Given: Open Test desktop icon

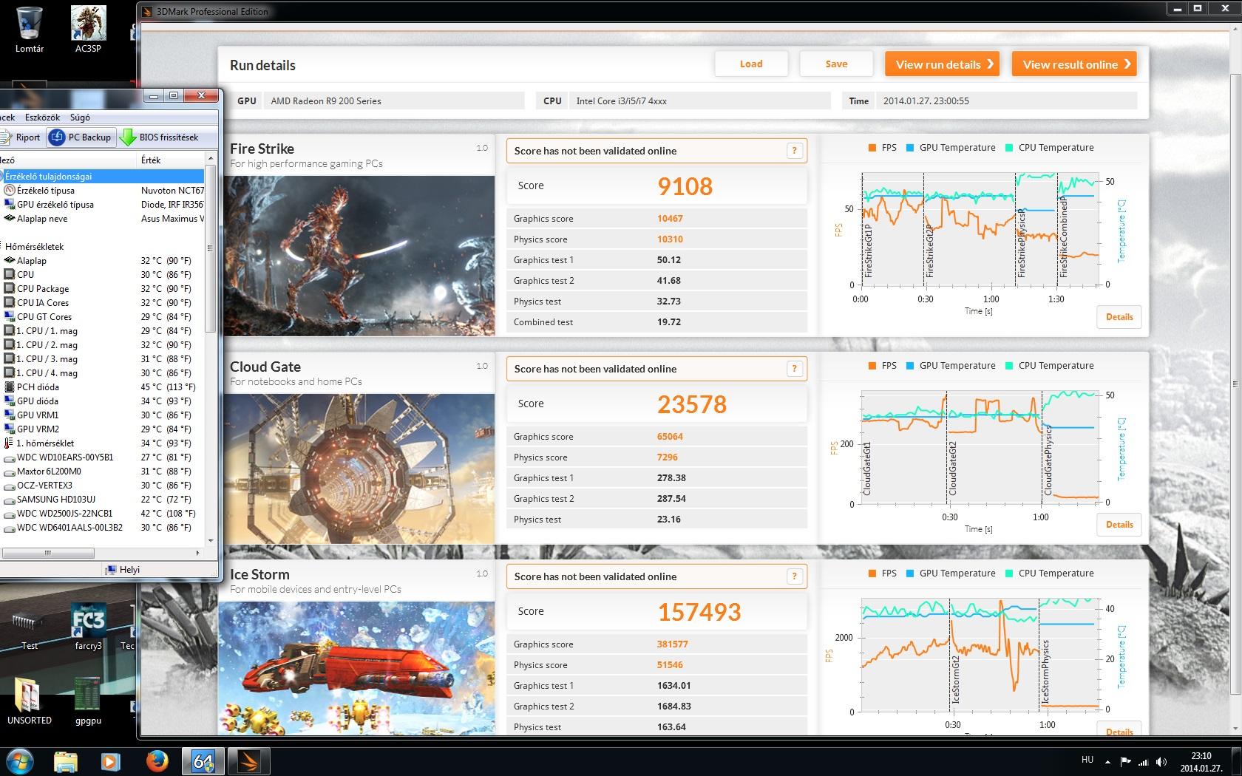Looking at the screenshot, I should tap(30, 627).
